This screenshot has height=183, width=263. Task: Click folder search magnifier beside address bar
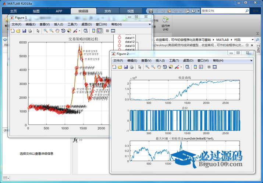pyautogui.click(x=257, y=40)
